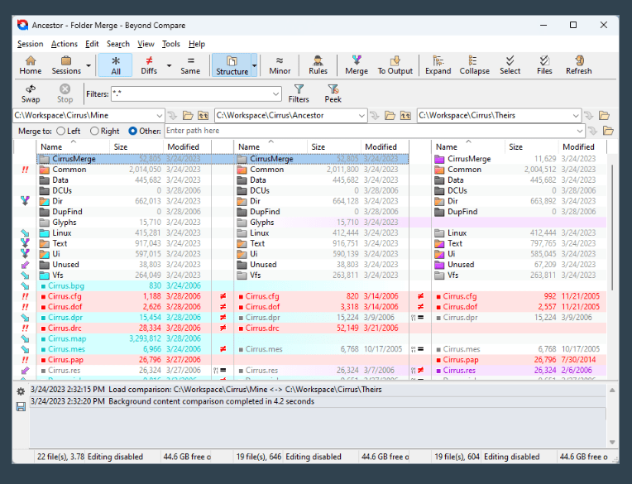The image size is (632, 484).
Task: Open the Mine folder path dropdown
Action: pos(158,116)
